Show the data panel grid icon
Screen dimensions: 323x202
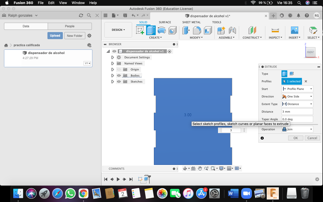105,15
